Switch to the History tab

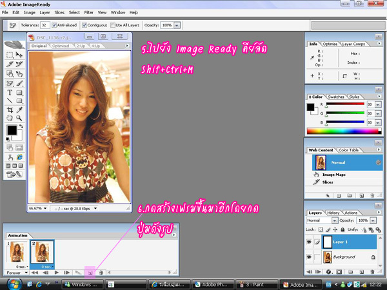(x=333, y=213)
